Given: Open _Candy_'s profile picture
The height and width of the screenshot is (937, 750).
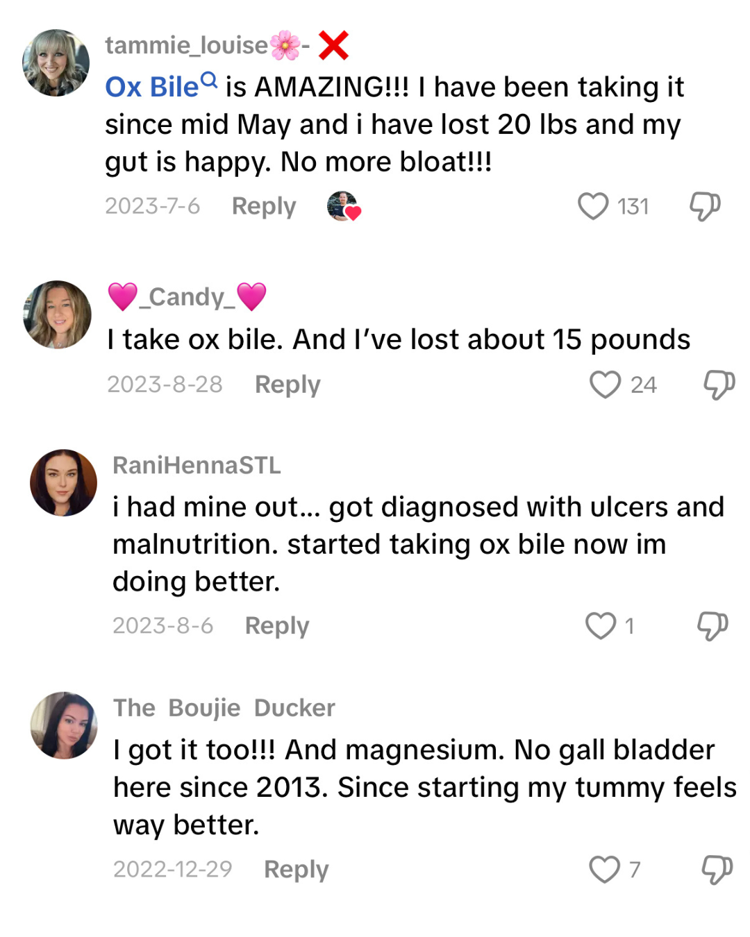Looking at the screenshot, I should pos(57,314).
